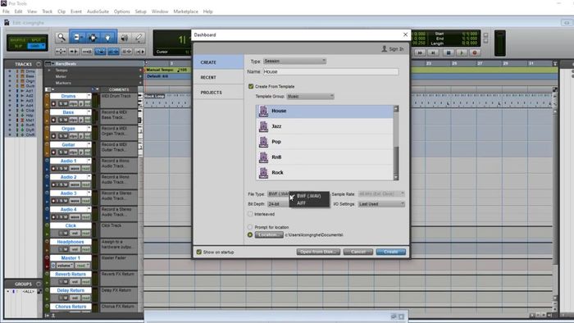The image size is (574, 323).
Task: Click the RnB template icon
Action: tap(263, 157)
